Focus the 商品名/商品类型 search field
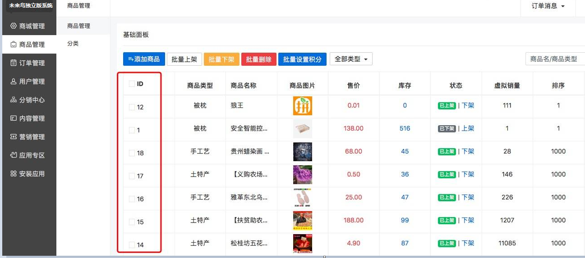The height and width of the screenshot is (258, 585). click(x=555, y=59)
